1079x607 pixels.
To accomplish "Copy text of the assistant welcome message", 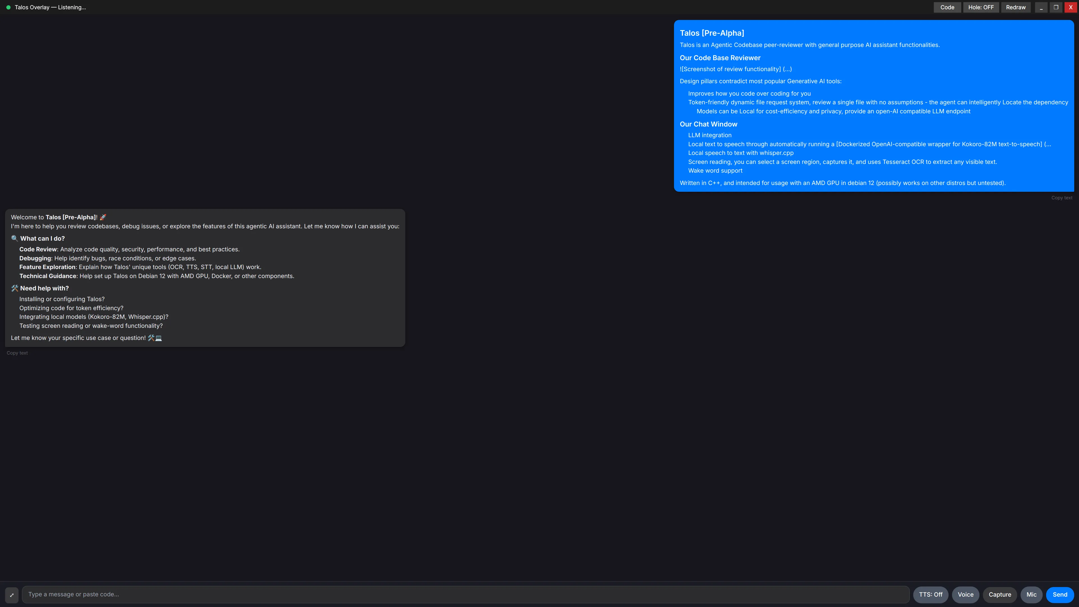I will point(17,353).
